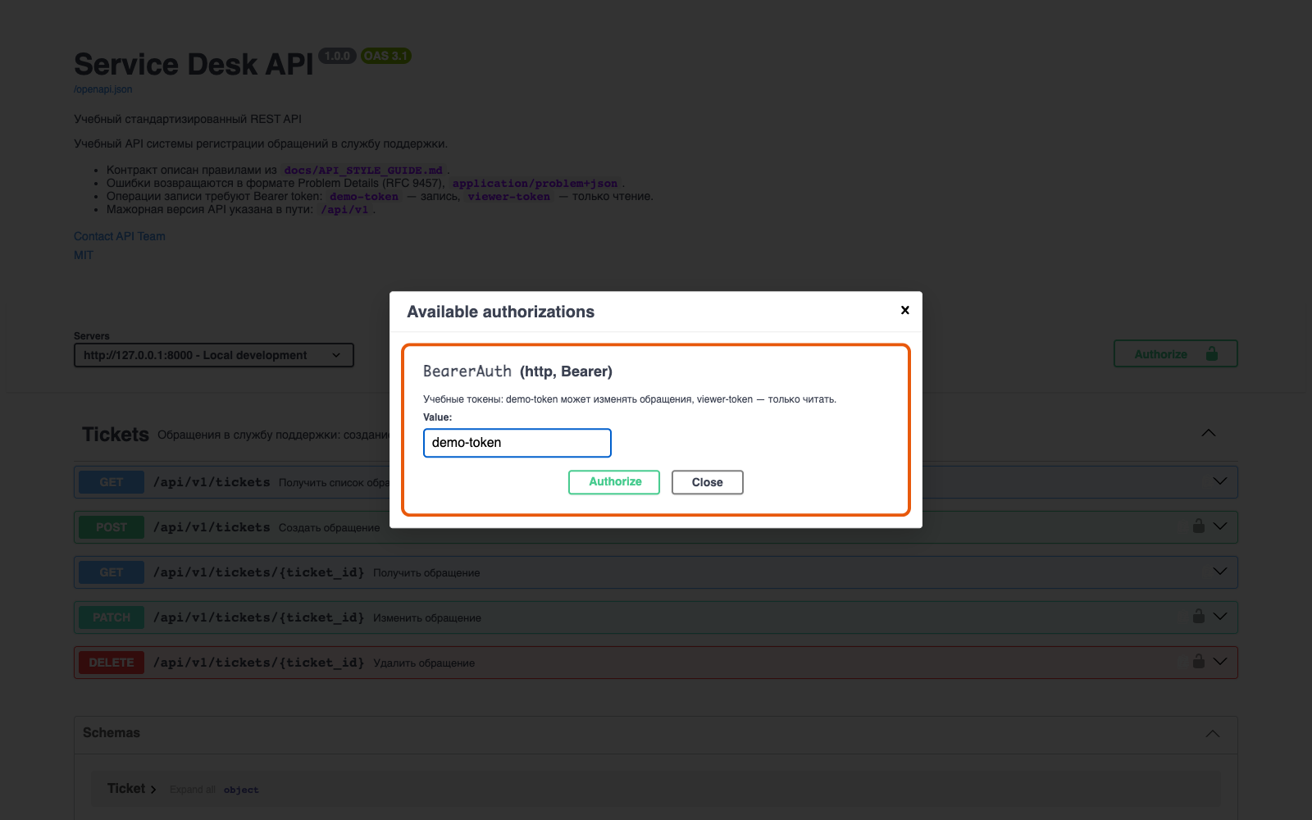The width and height of the screenshot is (1312, 820).
Task: Click the padlock icon in the page Authorize button
Action: [1212, 353]
